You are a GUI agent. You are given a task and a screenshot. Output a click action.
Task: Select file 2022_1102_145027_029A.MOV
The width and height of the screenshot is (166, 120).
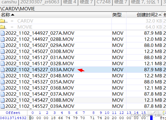(40, 45)
